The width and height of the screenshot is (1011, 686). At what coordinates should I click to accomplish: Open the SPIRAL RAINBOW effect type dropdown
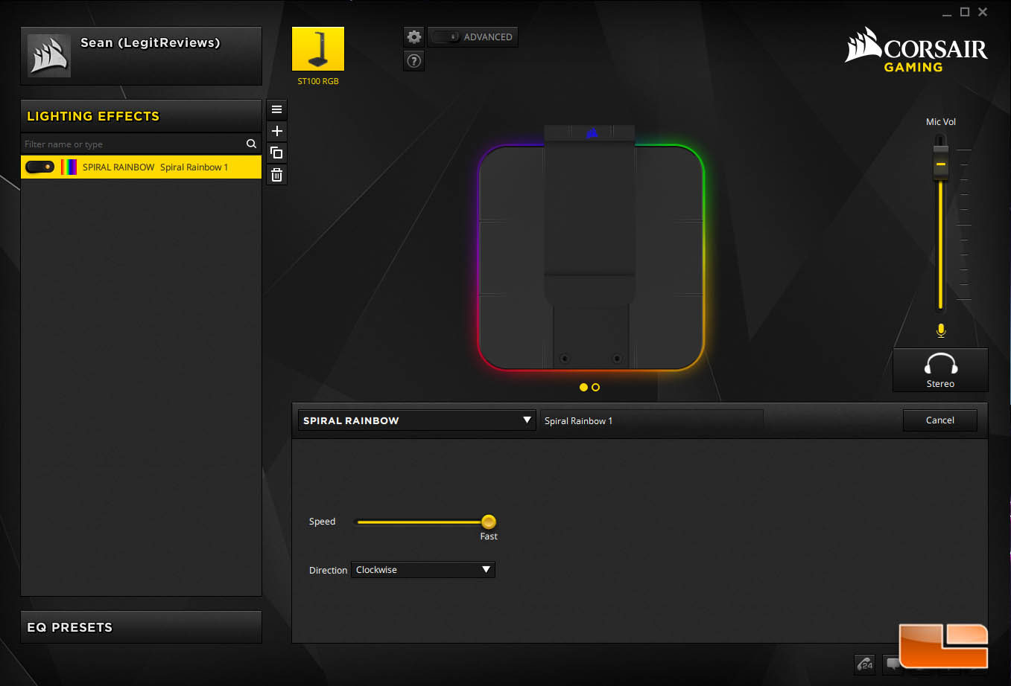416,420
